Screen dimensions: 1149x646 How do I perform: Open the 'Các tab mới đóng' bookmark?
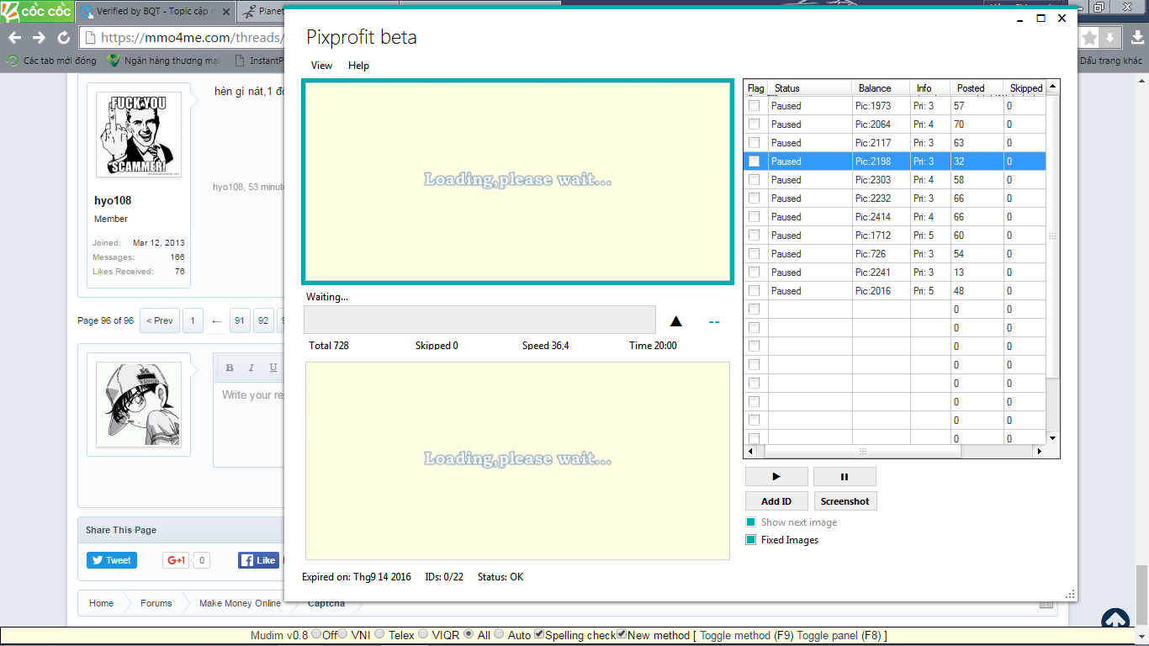tap(51, 61)
